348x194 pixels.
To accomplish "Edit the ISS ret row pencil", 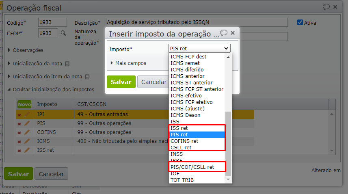I will (27, 150).
